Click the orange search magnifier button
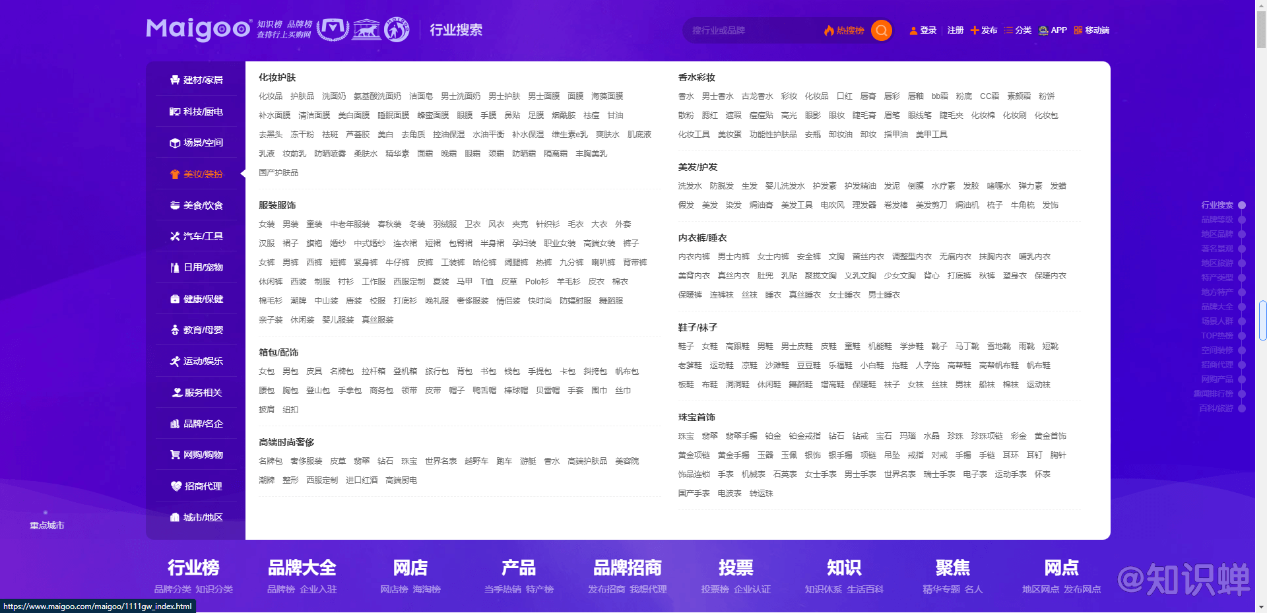The image size is (1267, 613). pyautogui.click(x=881, y=30)
